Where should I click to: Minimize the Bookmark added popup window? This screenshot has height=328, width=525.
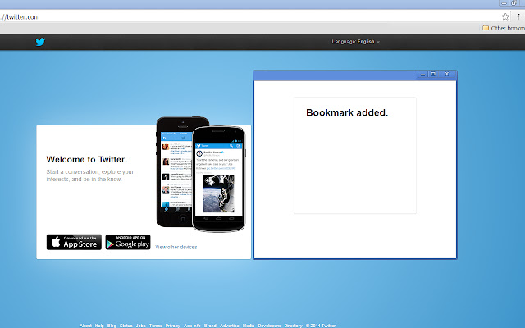pos(423,74)
